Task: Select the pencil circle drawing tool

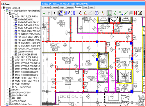Action: 70,13
